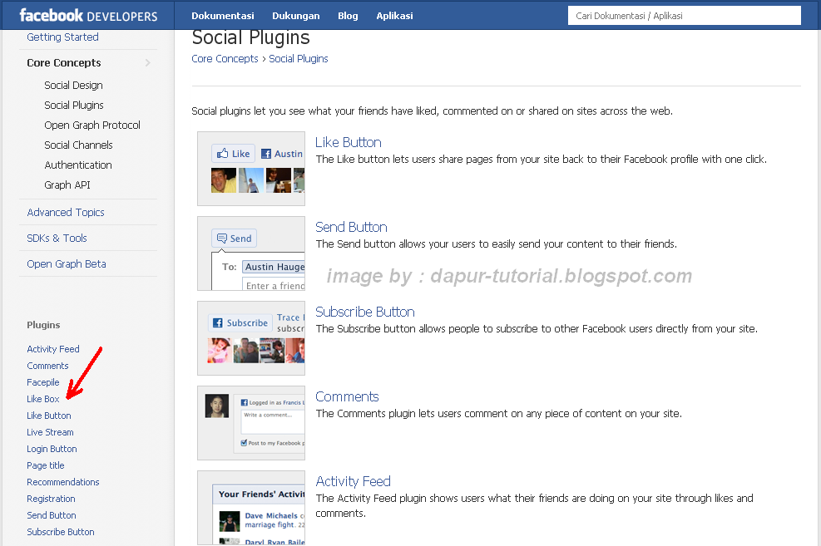Viewport: 821px width, 546px height.
Task: Click the Facebook icon next to Austin
Action: (266, 154)
